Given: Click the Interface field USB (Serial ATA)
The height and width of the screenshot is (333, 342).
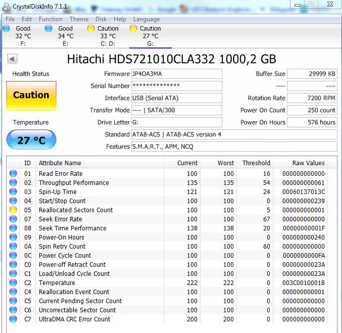Looking at the screenshot, I should 177,98.
